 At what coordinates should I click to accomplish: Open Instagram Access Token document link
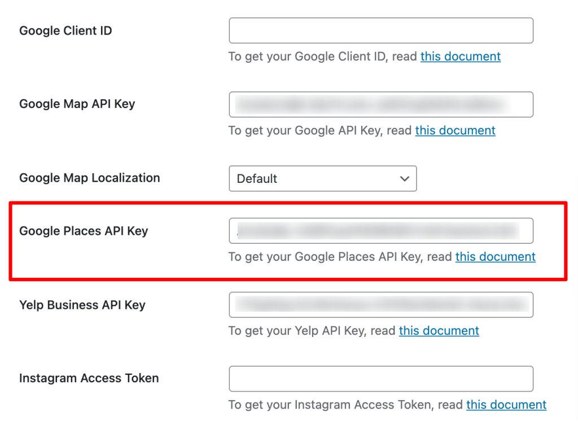coord(506,405)
